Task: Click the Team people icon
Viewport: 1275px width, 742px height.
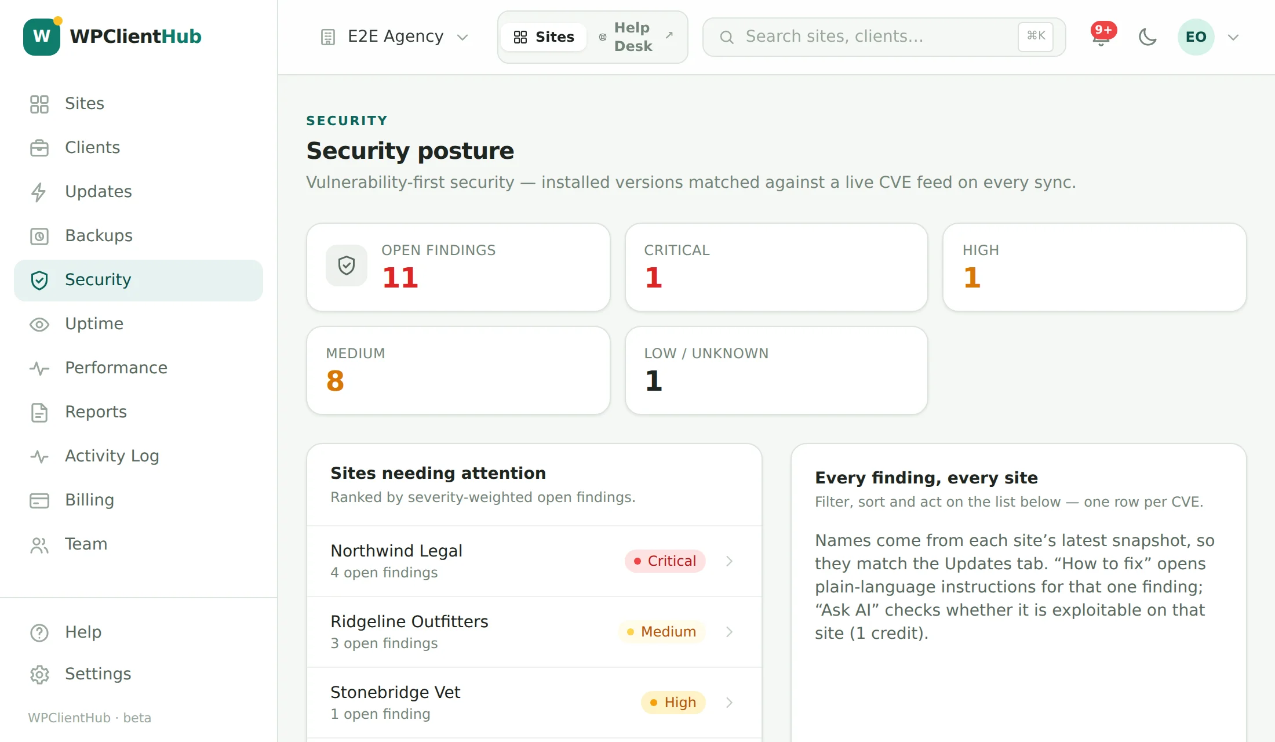Action: (x=39, y=544)
